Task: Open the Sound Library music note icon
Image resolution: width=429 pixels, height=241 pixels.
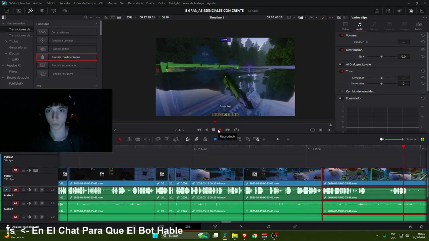Action: click(53, 11)
